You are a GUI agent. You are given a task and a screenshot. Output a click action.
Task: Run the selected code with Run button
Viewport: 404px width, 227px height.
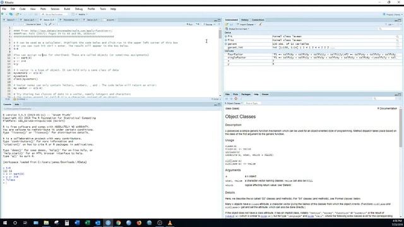[x=189, y=24]
